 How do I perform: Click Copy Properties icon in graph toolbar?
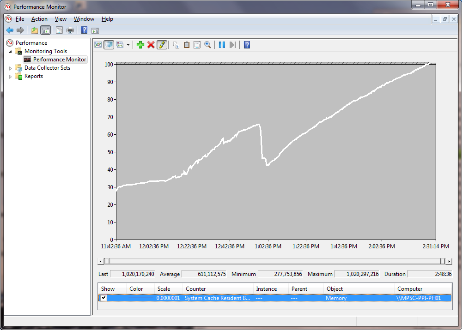(x=176, y=45)
